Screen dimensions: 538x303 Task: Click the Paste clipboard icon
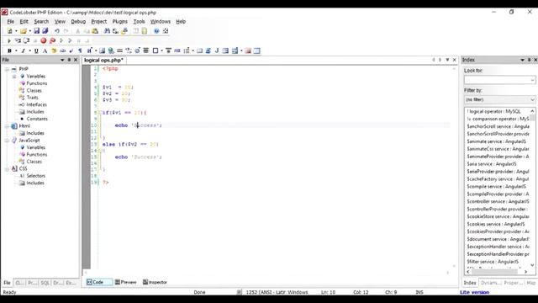pos(95,31)
